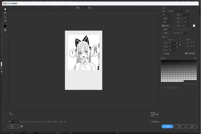Viewport: 201px width, 134px height.
Task: Select the Eyedropper tool
Action: pyautogui.click(x=5, y=21)
